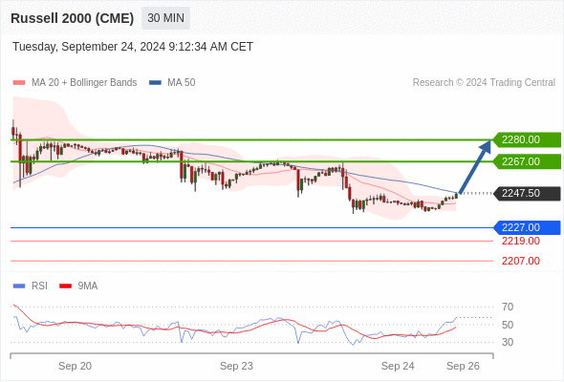Click the 9MA red legend swatch
This screenshot has height=382, width=564.
[65, 286]
